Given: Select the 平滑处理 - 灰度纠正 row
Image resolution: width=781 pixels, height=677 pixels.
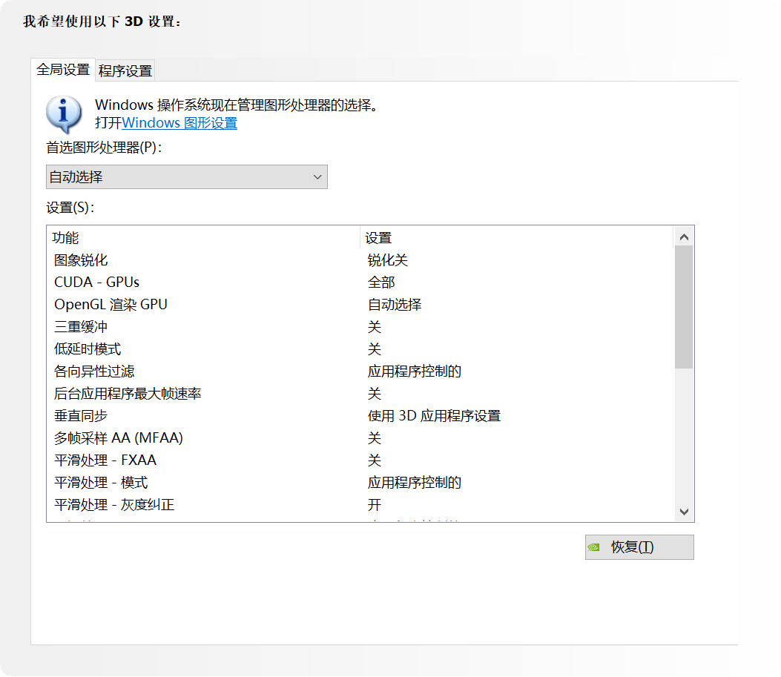Looking at the screenshot, I should tap(361, 505).
